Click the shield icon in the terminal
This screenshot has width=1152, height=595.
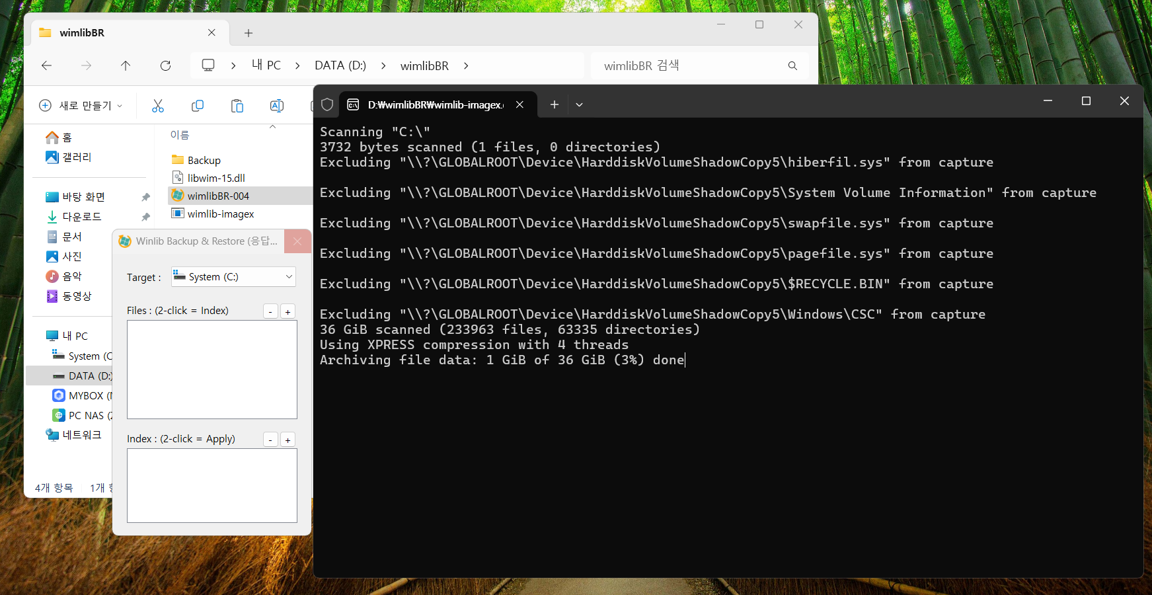tap(327, 104)
